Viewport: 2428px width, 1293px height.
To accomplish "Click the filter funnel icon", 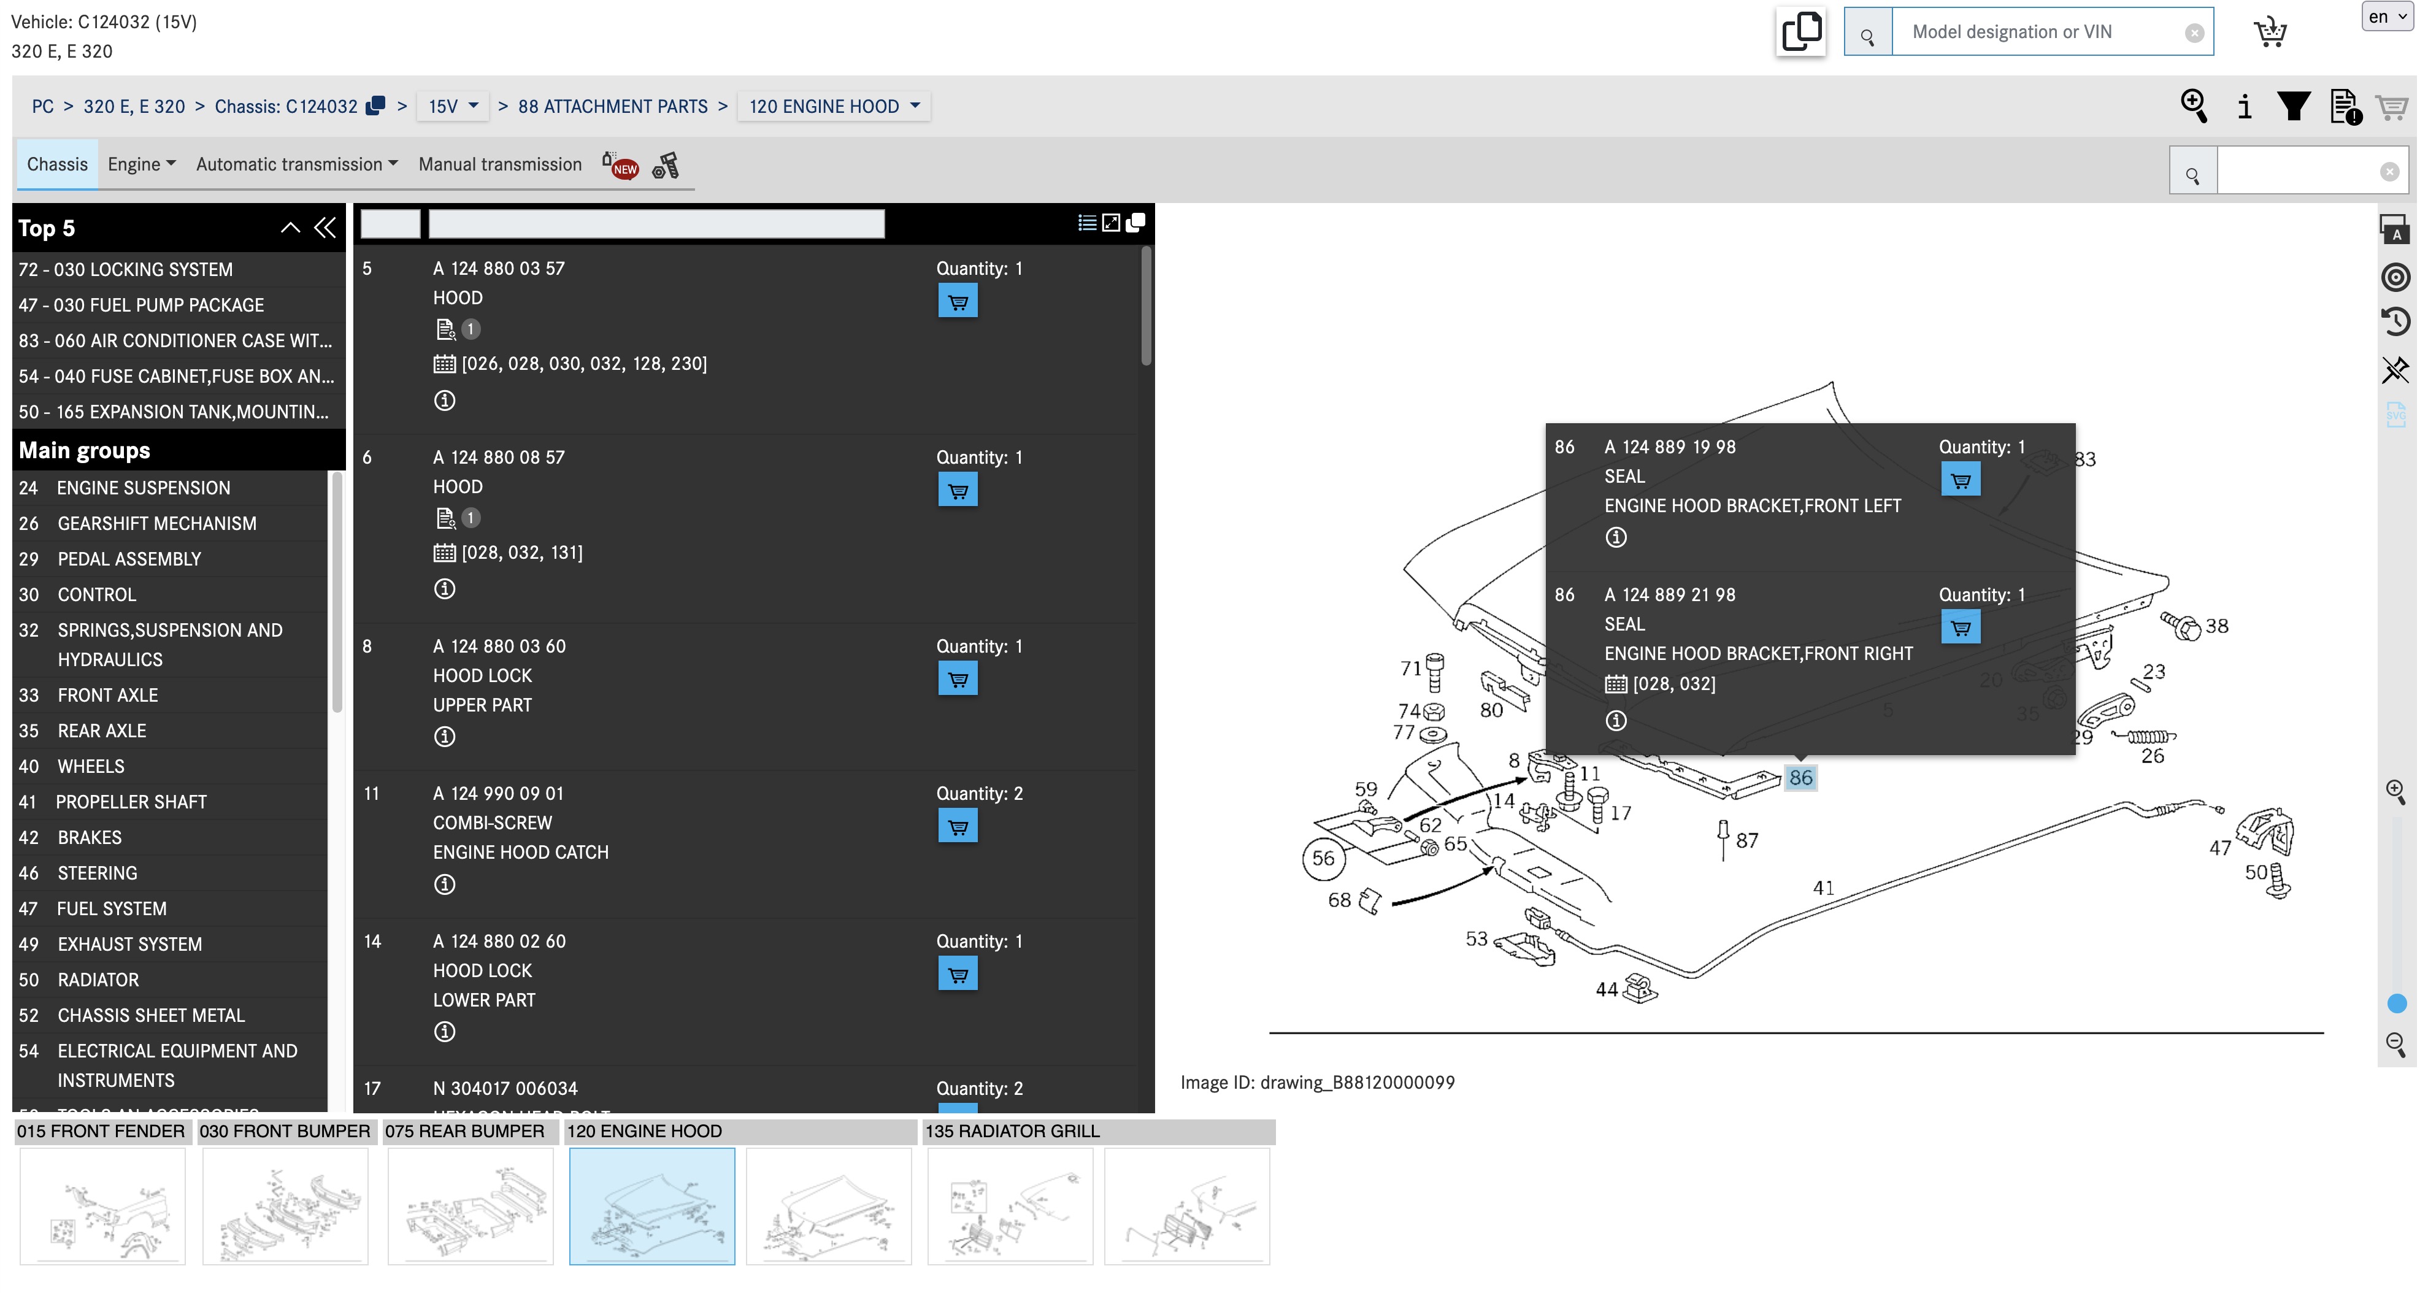I will pos(2294,106).
